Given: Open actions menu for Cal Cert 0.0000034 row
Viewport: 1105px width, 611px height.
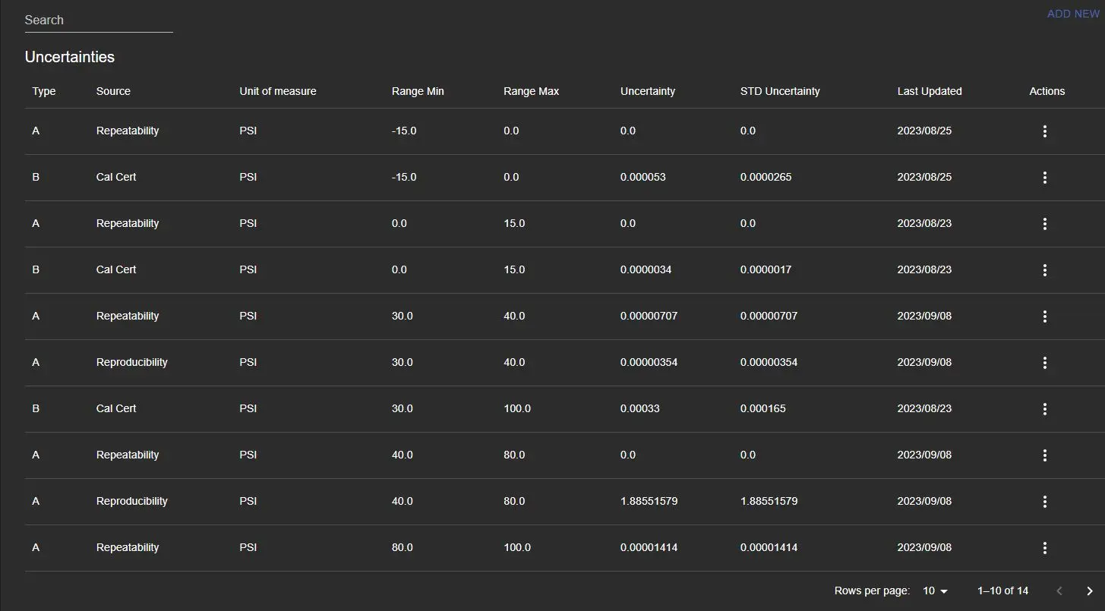Looking at the screenshot, I should 1045,270.
